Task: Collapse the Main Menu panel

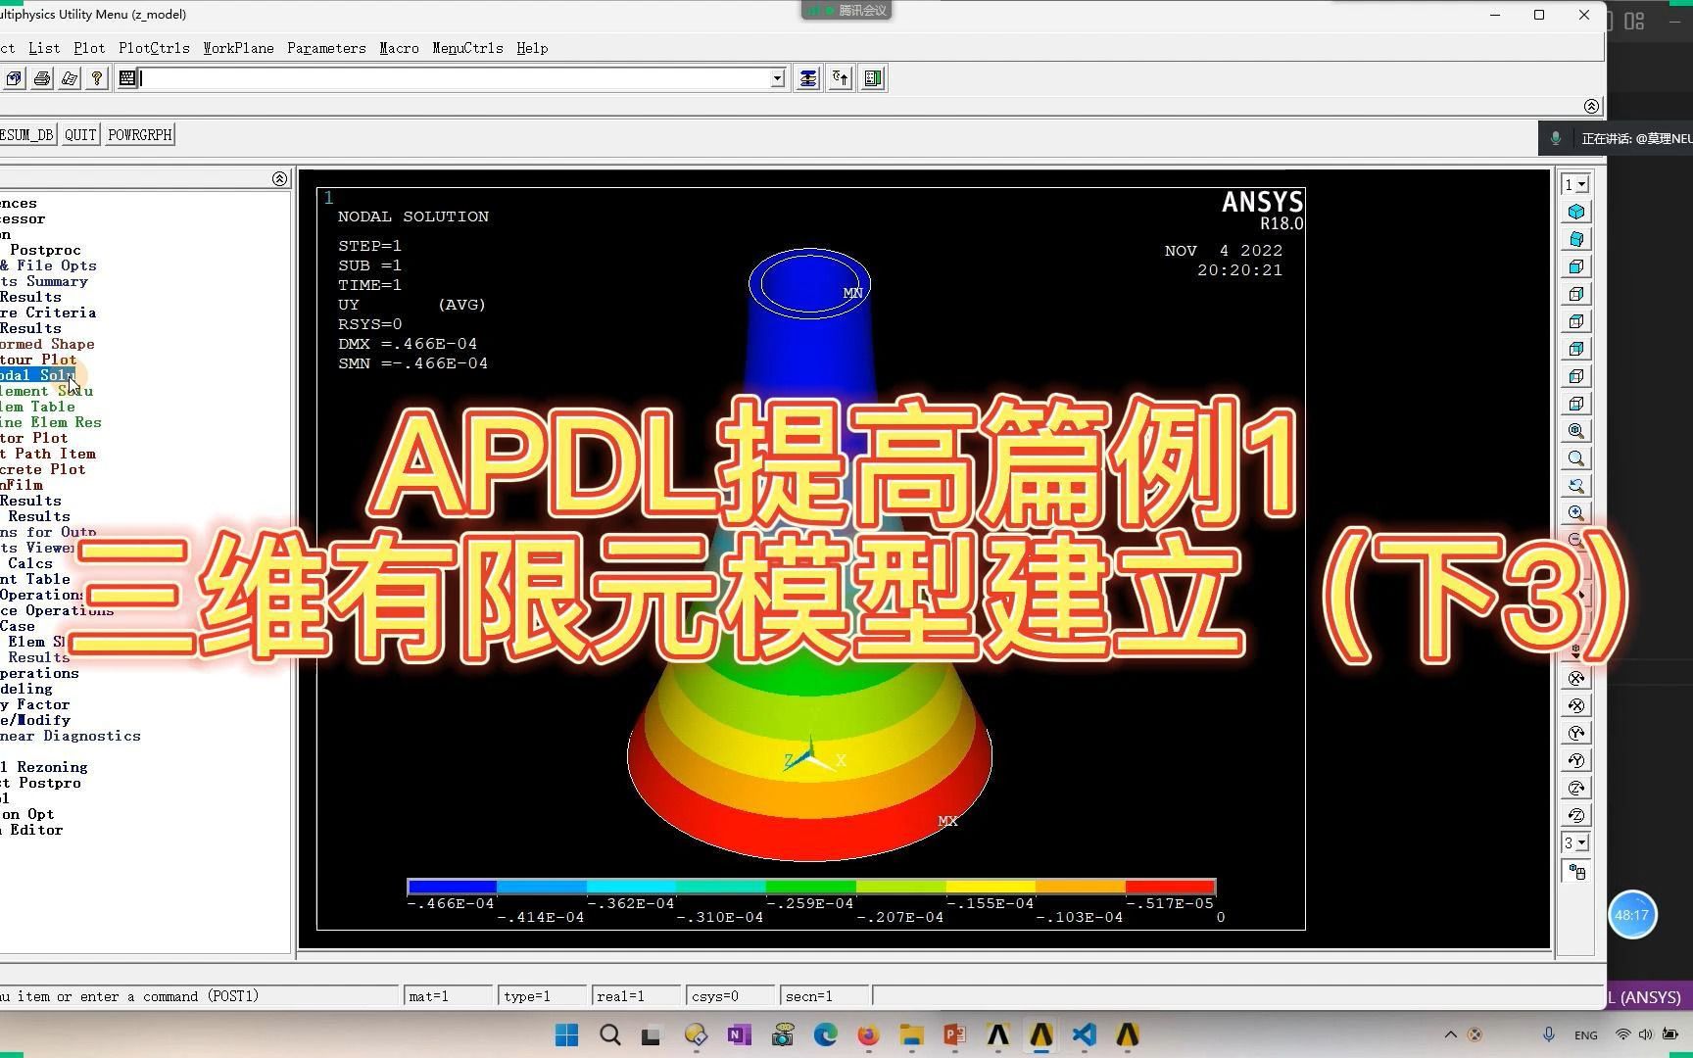Action: tap(279, 178)
